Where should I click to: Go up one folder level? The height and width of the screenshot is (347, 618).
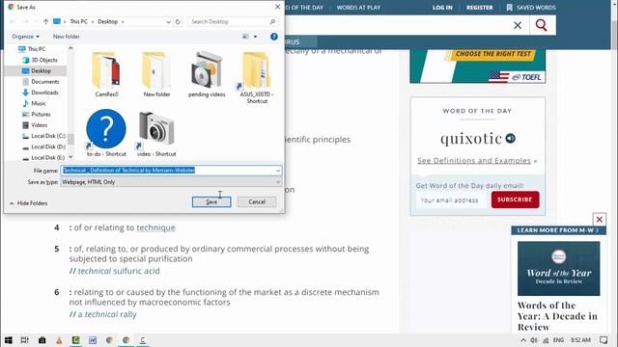pos(45,21)
